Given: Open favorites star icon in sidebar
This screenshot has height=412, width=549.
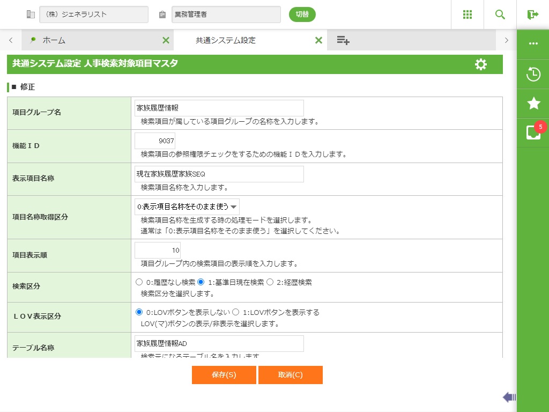Looking at the screenshot, I should [533, 104].
